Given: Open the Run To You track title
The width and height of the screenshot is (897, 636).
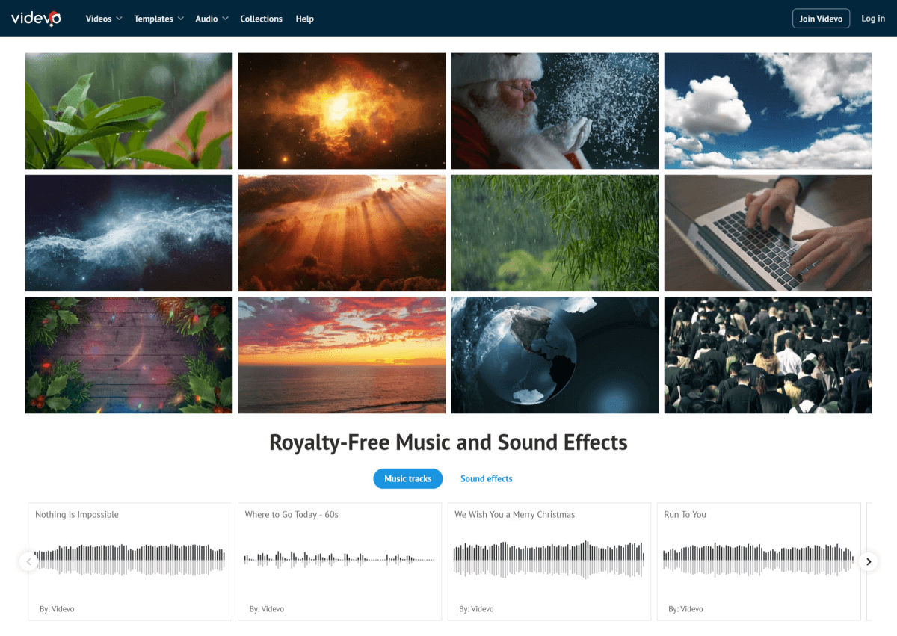Looking at the screenshot, I should pyautogui.click(x=685, y=515).
